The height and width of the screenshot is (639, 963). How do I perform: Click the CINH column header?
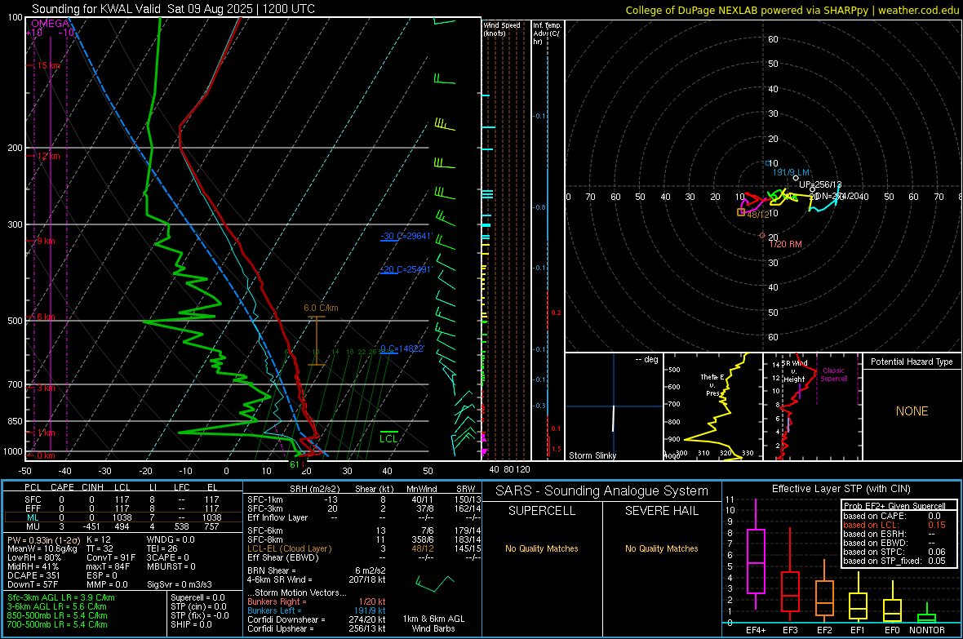click(93, 487)
